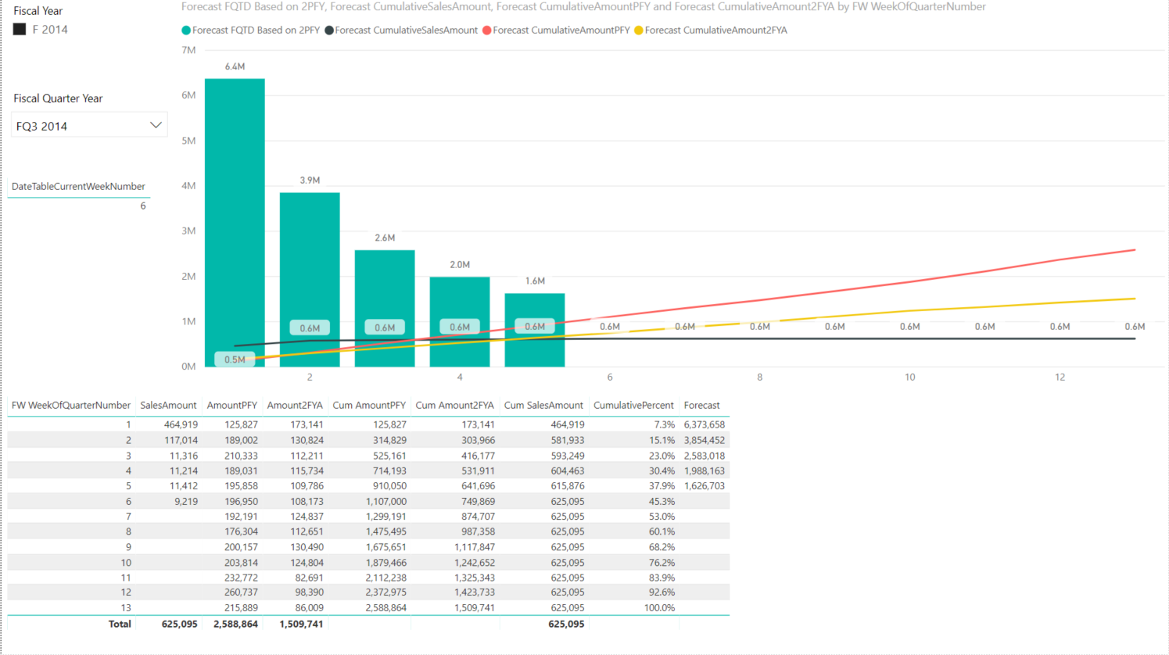This screenshot has width=1169, height=655.
Task: Click the Total row label
Action: click(120, 624)
